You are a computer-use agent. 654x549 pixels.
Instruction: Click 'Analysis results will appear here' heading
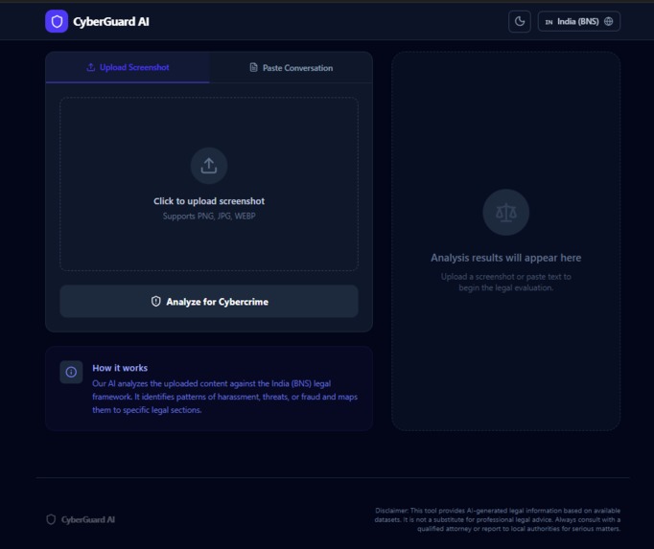[x=506, y=258]
